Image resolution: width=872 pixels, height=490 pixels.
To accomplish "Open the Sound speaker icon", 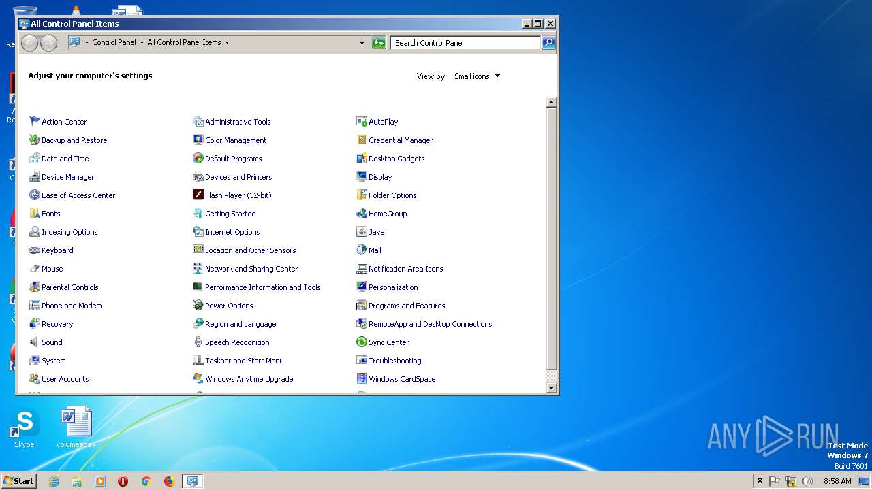I will click(35, 342).
